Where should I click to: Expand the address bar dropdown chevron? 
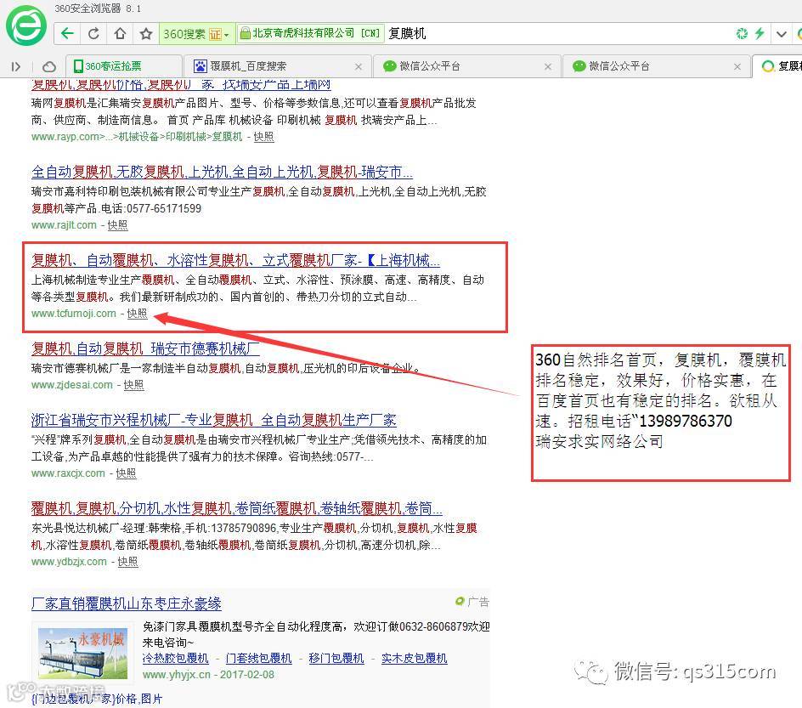tap(781, 34)
